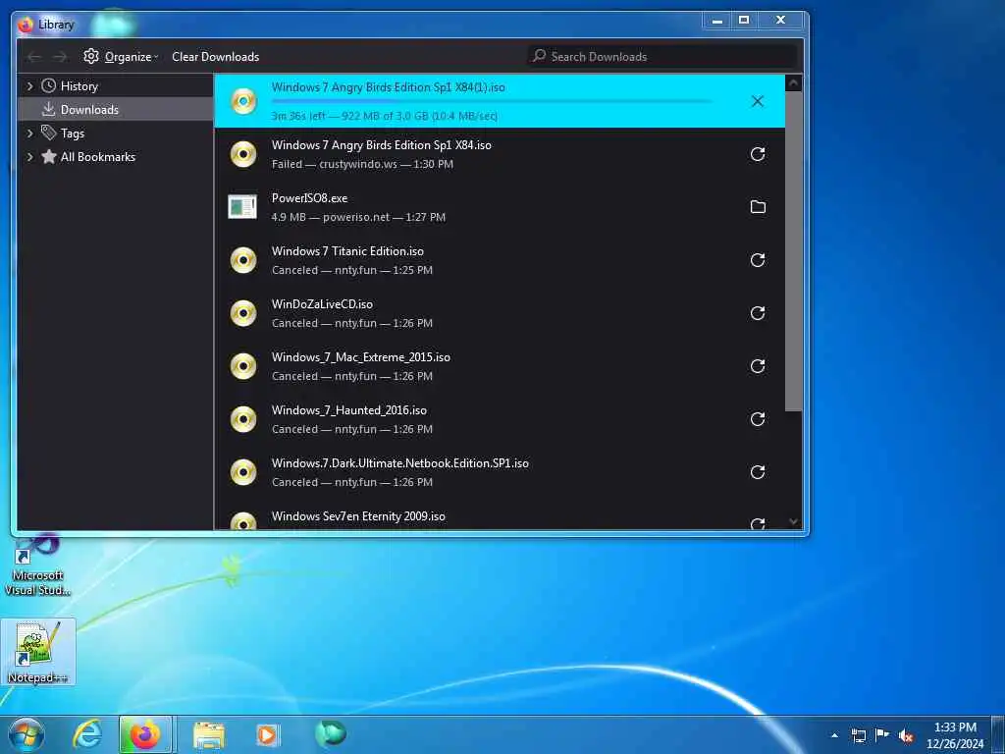Open folder containing PowerISO8.exe
The width and height of the screenshot is (1005, 754).
pos(758,207)
